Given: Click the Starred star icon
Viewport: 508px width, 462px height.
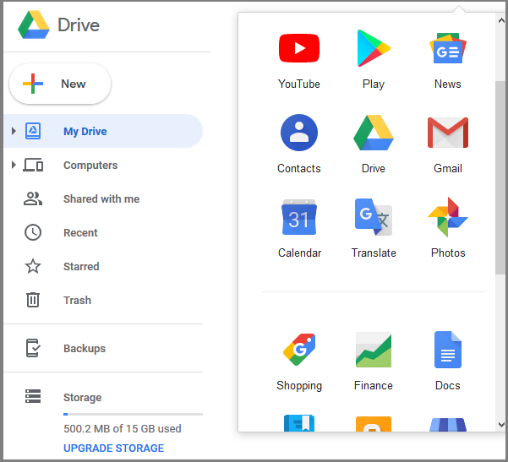Looking at the screenshot, I should [33, 266].
